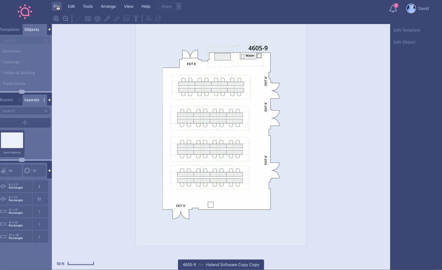Open the Arrange menu

click(108, 6)
